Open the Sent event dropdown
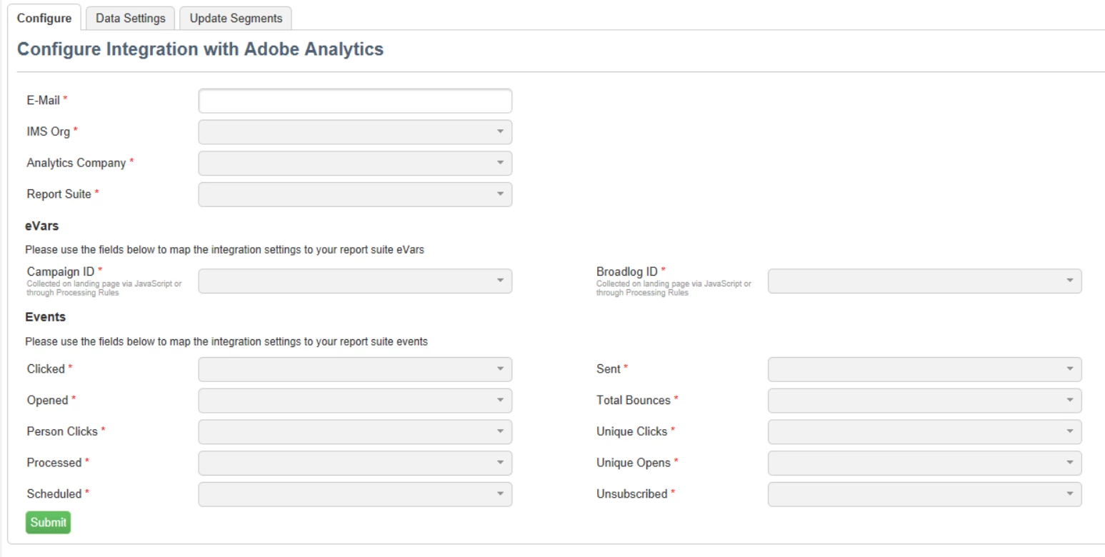Viewport: 1105px width, 557px height. 924,368
